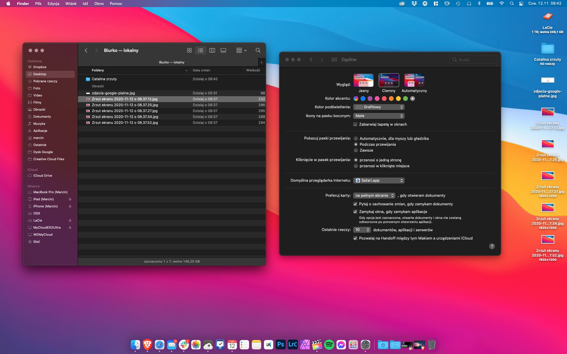Open the Idź menu
567x354 pixels.
coord(85,4)
